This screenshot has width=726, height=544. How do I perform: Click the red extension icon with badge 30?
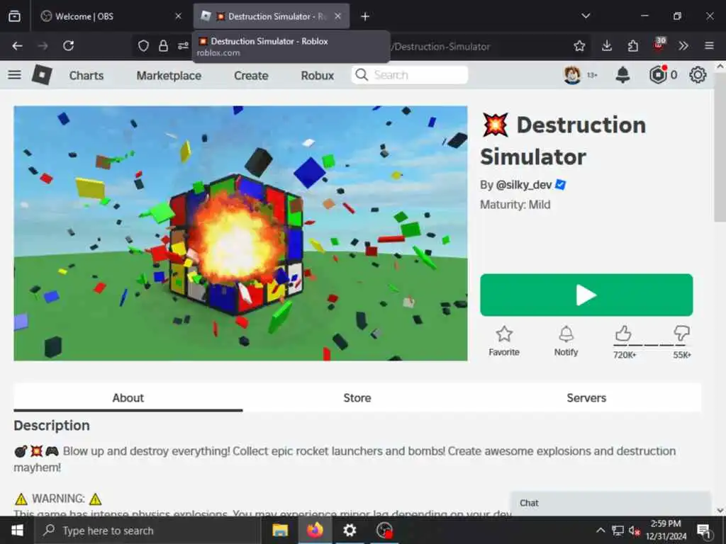tap(659, 44)
